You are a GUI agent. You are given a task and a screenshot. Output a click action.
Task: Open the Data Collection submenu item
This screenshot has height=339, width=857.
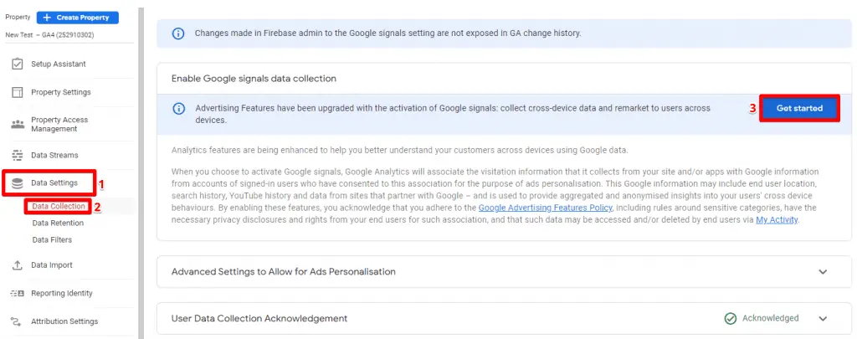(59, 206)
